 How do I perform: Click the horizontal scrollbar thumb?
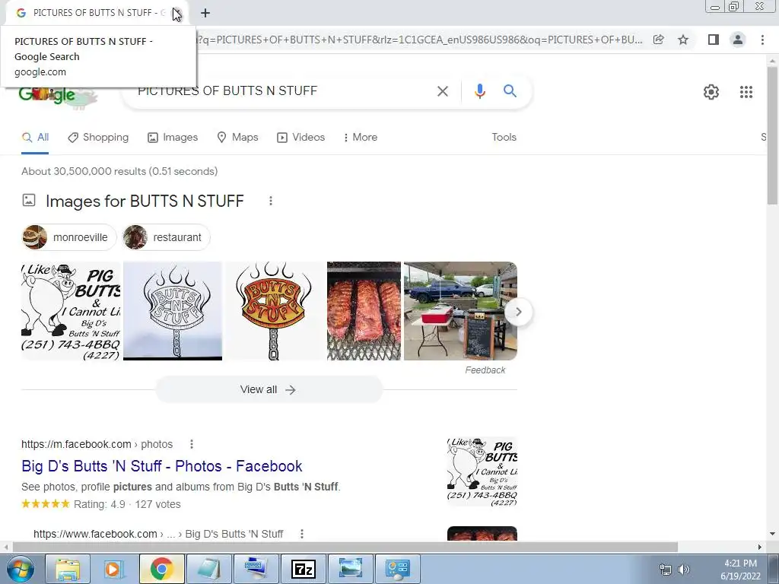pyautogui.click(x=345, y=547)
